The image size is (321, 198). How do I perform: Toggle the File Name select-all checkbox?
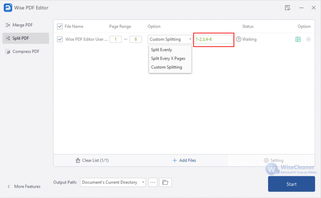coord(60,26)
